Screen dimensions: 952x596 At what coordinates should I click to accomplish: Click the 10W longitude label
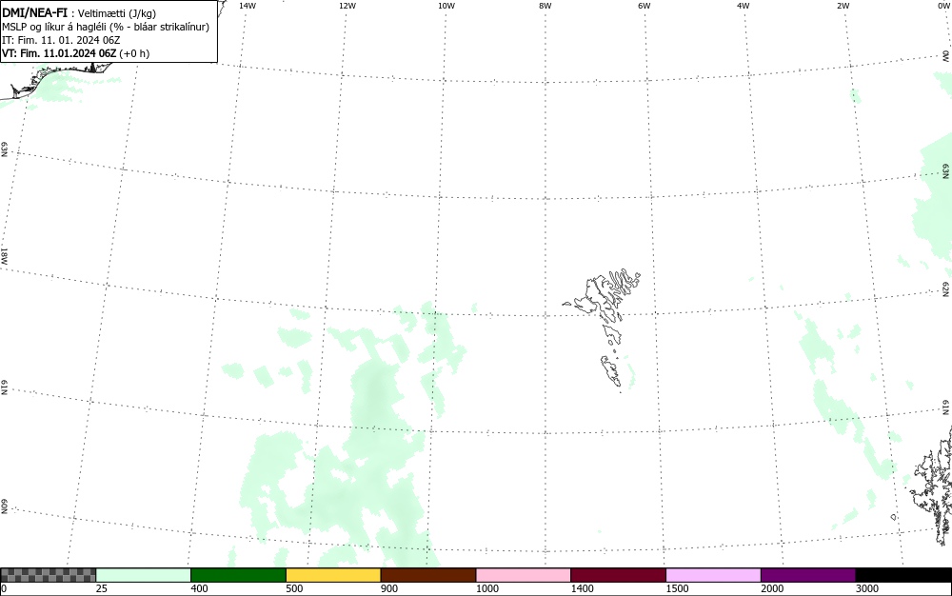point(446,6)
